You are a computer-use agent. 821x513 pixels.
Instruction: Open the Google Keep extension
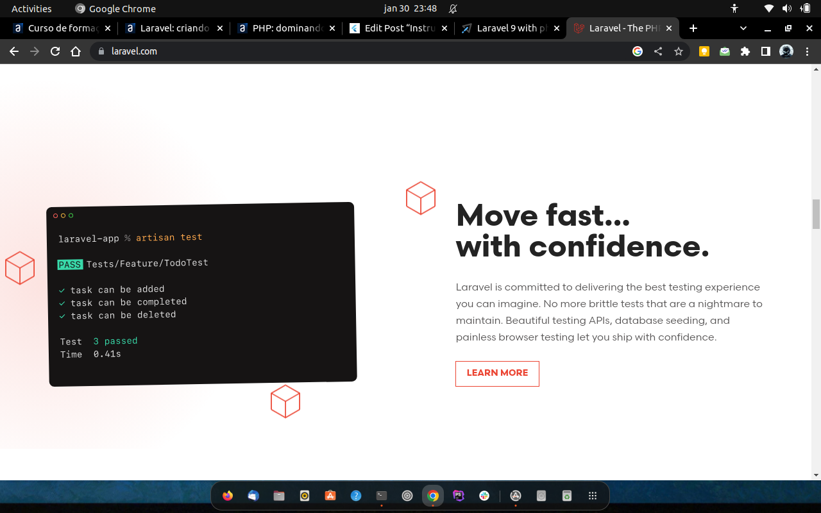(x=704, y=51)
